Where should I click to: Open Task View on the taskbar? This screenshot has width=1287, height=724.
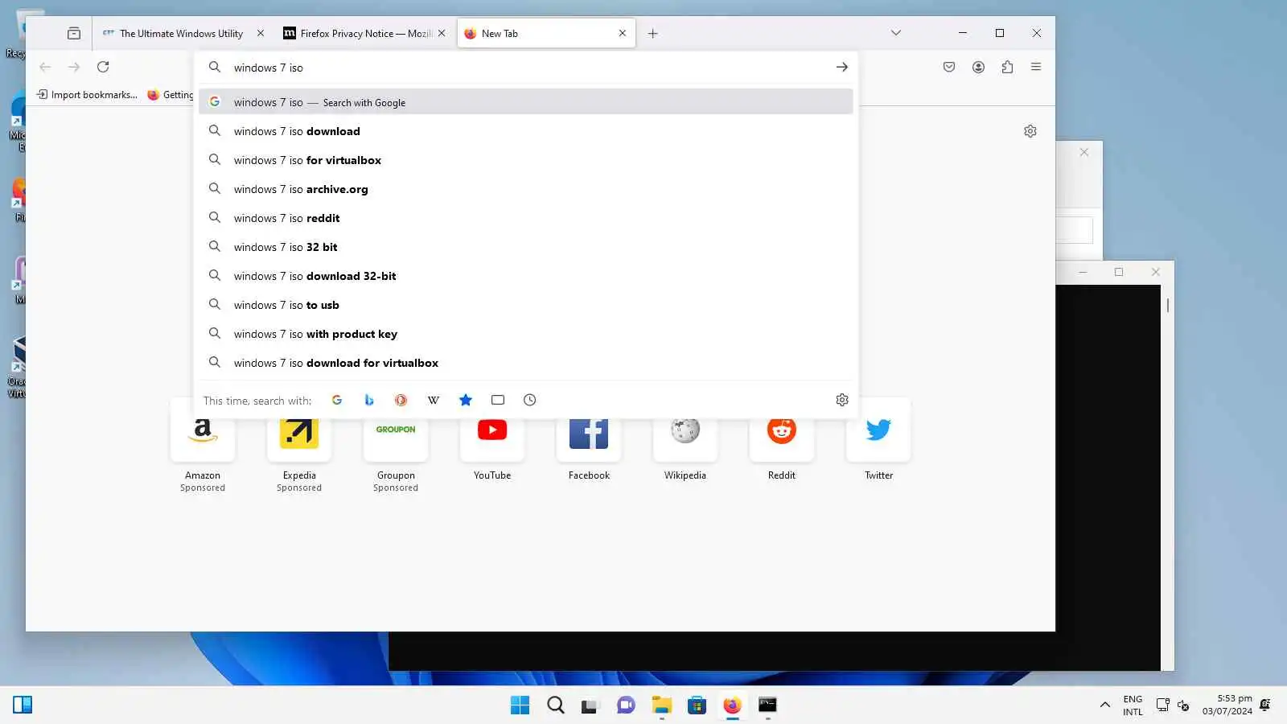591,705
